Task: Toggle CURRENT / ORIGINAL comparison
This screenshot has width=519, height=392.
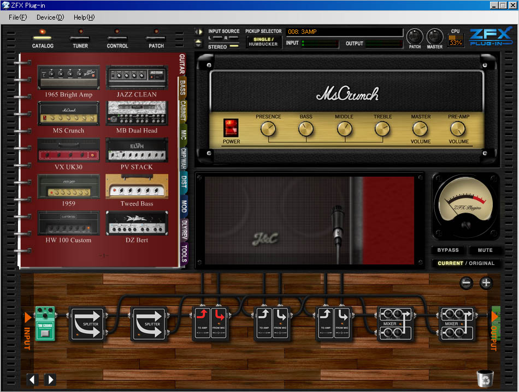Action: point(465,263)
